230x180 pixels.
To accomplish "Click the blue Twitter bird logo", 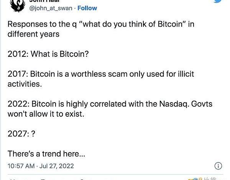I will coord(217,2).
